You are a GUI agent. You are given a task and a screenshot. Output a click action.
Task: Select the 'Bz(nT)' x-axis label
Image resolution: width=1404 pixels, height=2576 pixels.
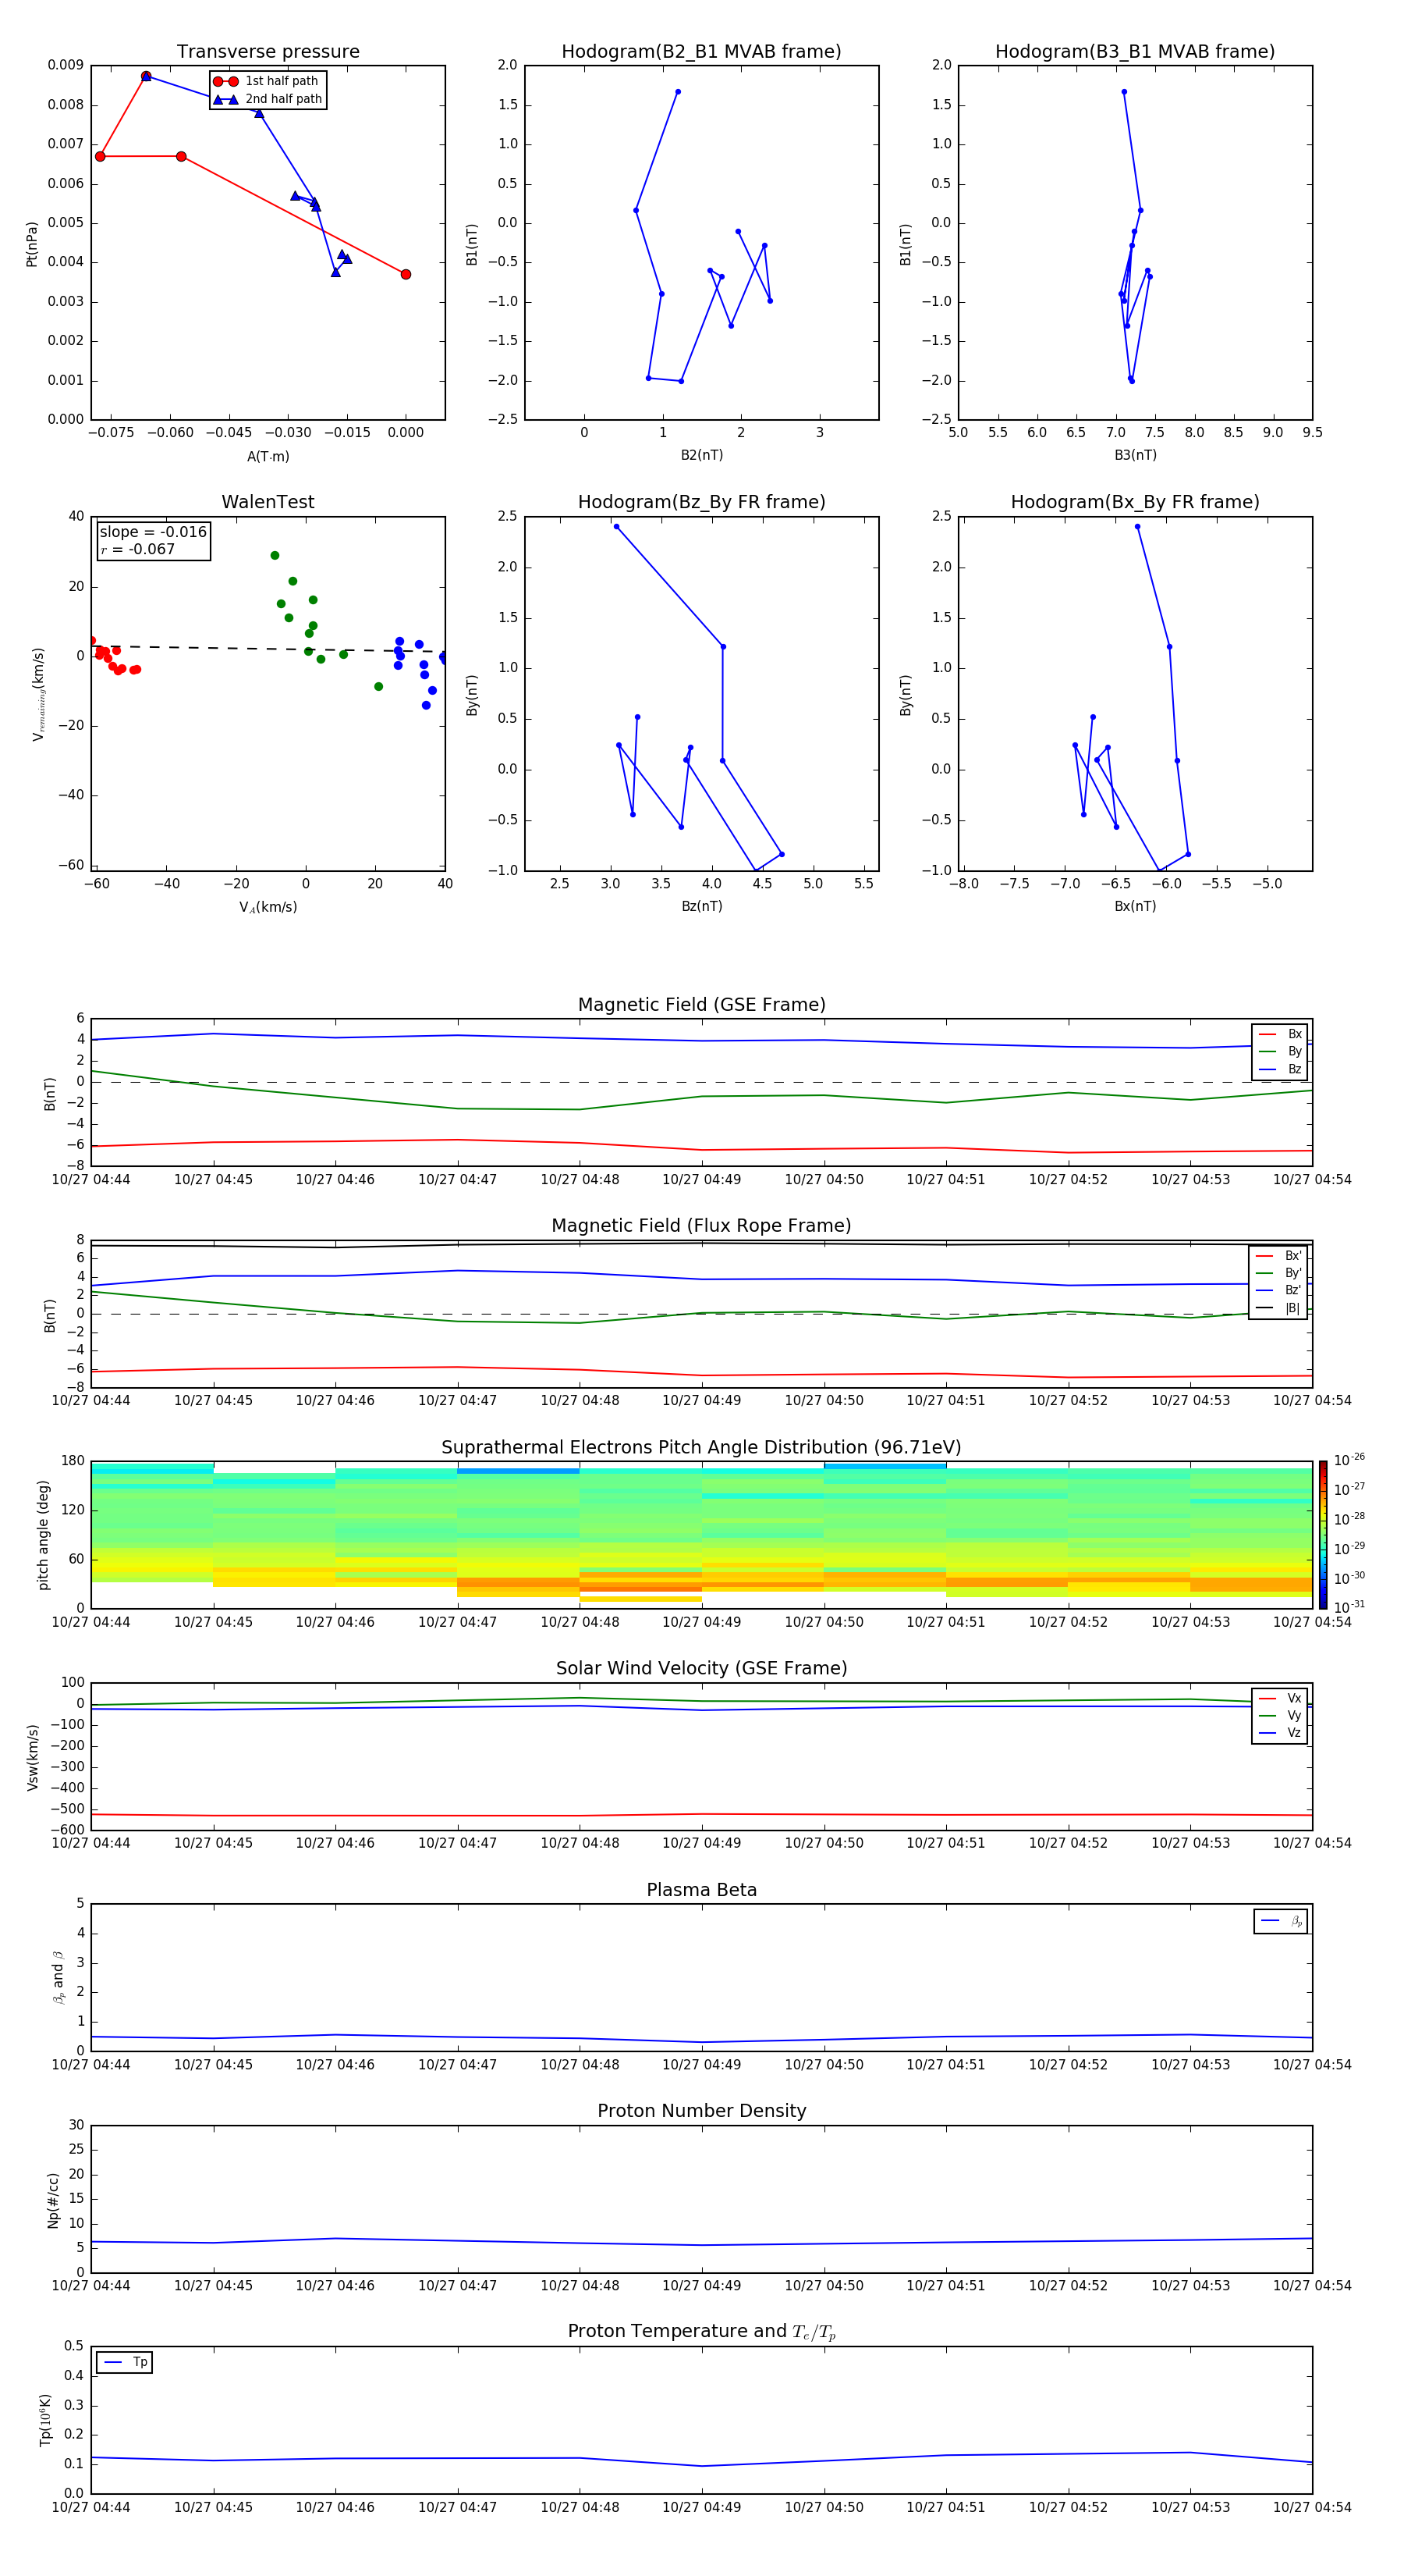[x=701, y=906]
